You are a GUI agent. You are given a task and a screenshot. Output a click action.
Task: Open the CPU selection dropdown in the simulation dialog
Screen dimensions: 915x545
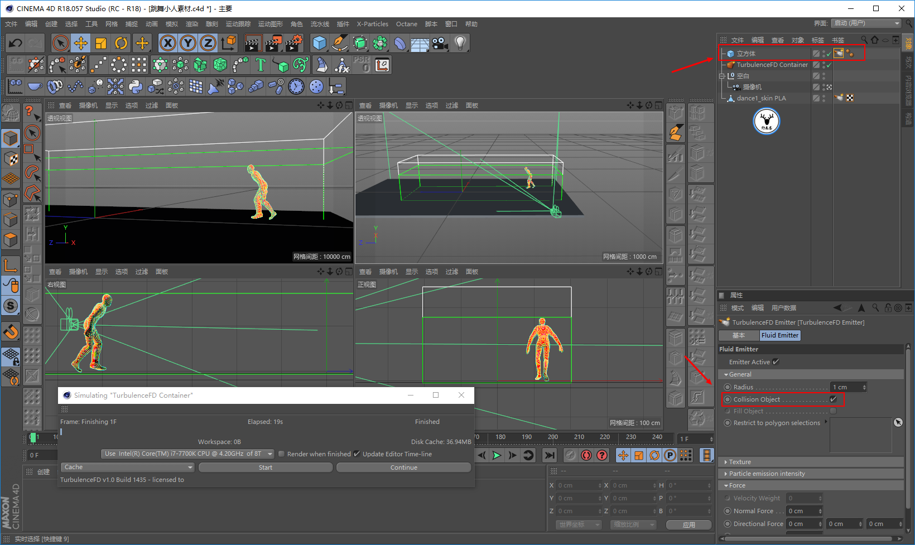tap(188, 454)
